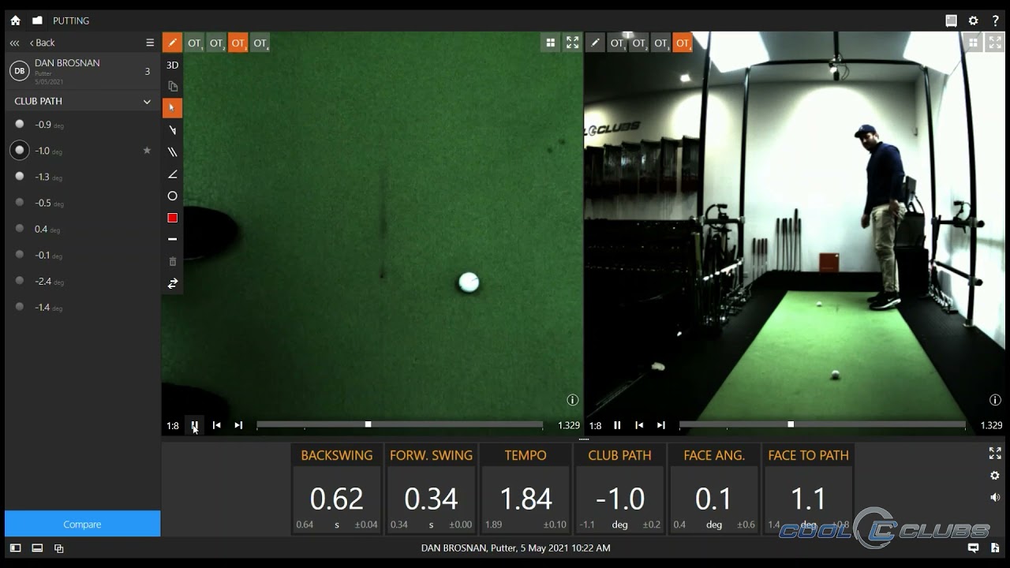The height and width of the screenshot is (568, 1010).
Task: Click the copy drawings icon
Action: pyautogui.click(x=172, y=86)
